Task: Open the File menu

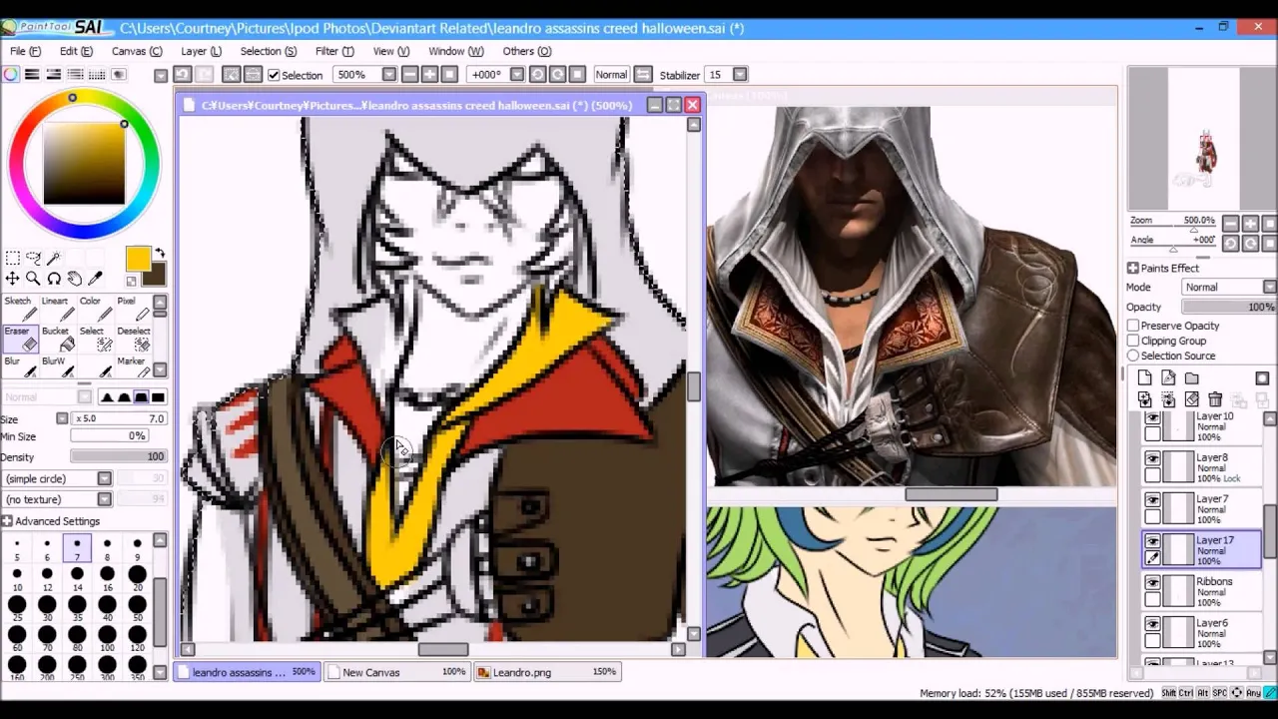Action: [x=26, y=51]
